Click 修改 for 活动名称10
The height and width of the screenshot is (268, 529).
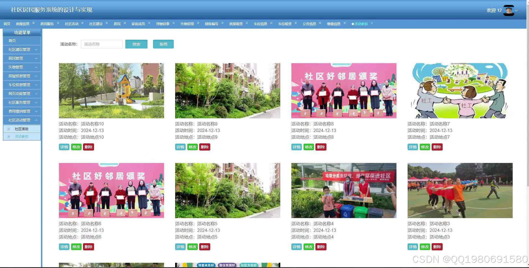[76, 147]
